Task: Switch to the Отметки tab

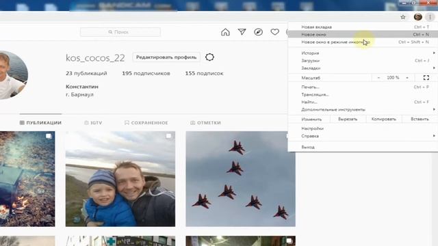Action: [205, 123]
